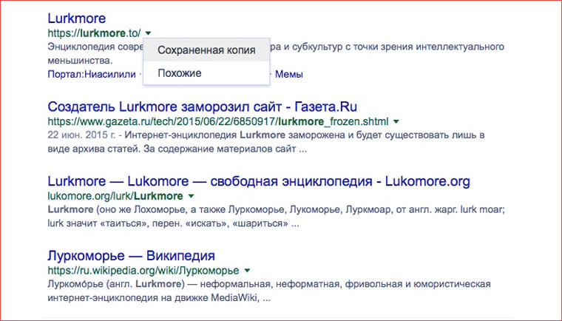Click the lukomore.org/lurk/Lurkmore green URL
This screenshot has height=321, width=562.
tap(115, 197)
